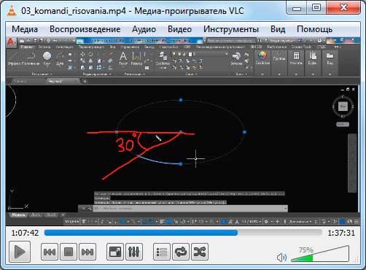Image resolution: width=366 pixels, height=270 pixels.
Task: Toggle fullscreen video mode
Action: click(x=115, y=252)
